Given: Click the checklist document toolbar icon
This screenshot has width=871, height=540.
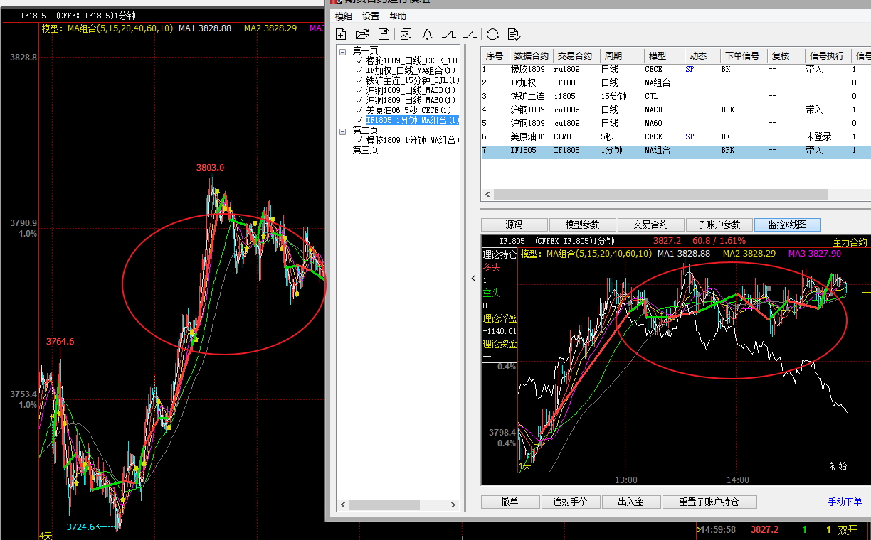Looking at the screenshot, I should pos(514,34).
